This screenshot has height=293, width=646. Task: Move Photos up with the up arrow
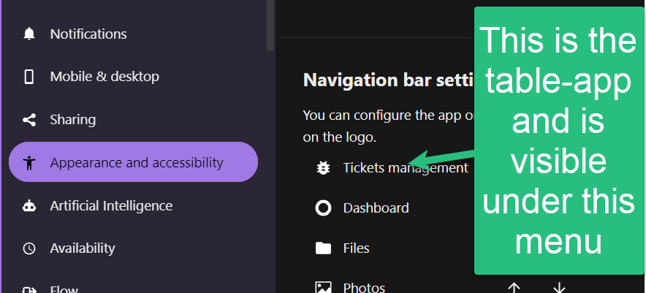pyautogui.click(x=514, y=288)
